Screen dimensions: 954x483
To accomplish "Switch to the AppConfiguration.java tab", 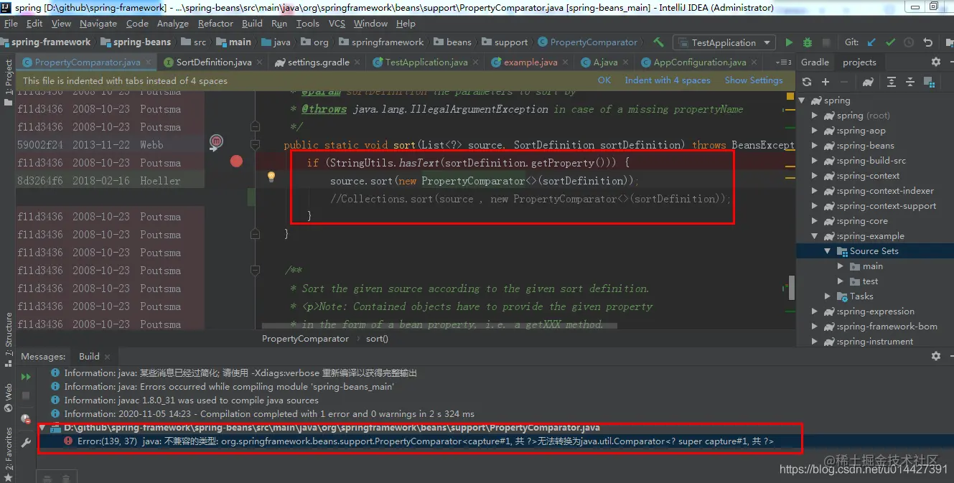I will [700, 62].
